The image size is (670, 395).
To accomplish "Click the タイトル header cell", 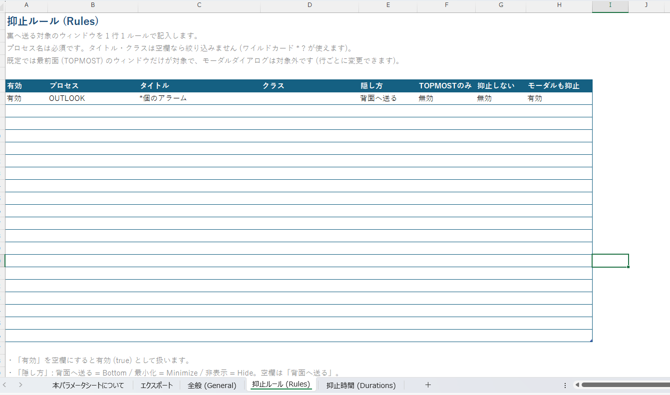I will (199, 86).
